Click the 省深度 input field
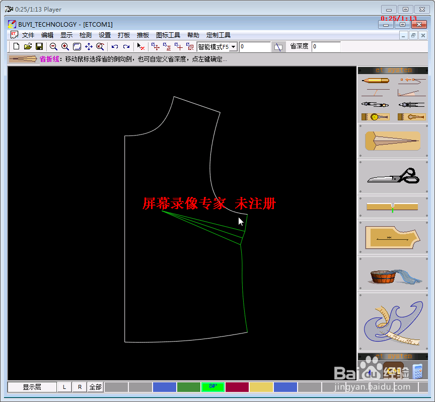Viewport: 435px width, 402px height. (x=326, y=47)
